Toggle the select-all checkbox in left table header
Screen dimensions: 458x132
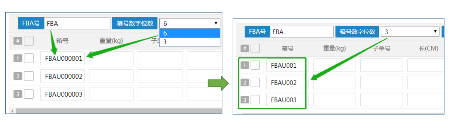click(29, 41)
